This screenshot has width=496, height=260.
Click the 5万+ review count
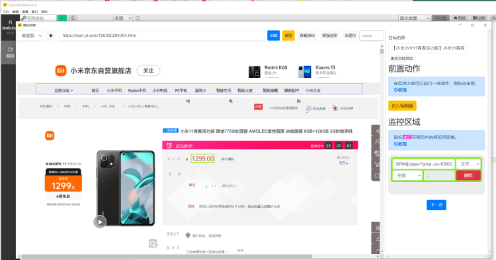tap(343, 163)
